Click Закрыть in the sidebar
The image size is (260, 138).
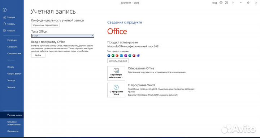[11, 87]
